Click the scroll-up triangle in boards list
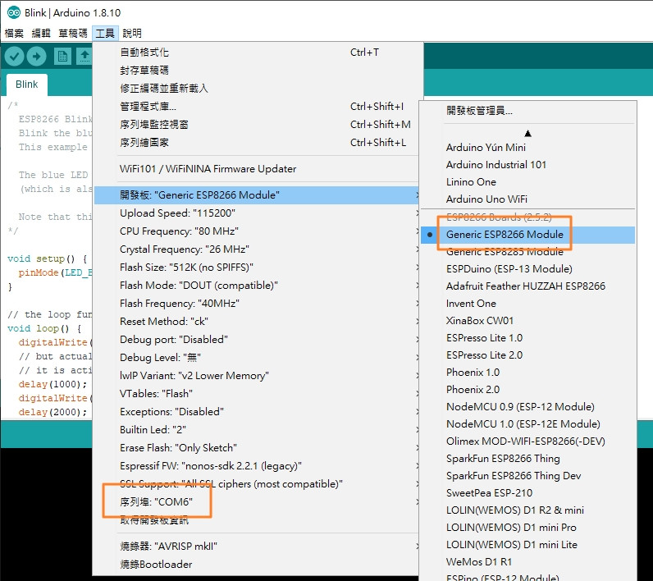The image size is (653, 581). coord(527,133)
